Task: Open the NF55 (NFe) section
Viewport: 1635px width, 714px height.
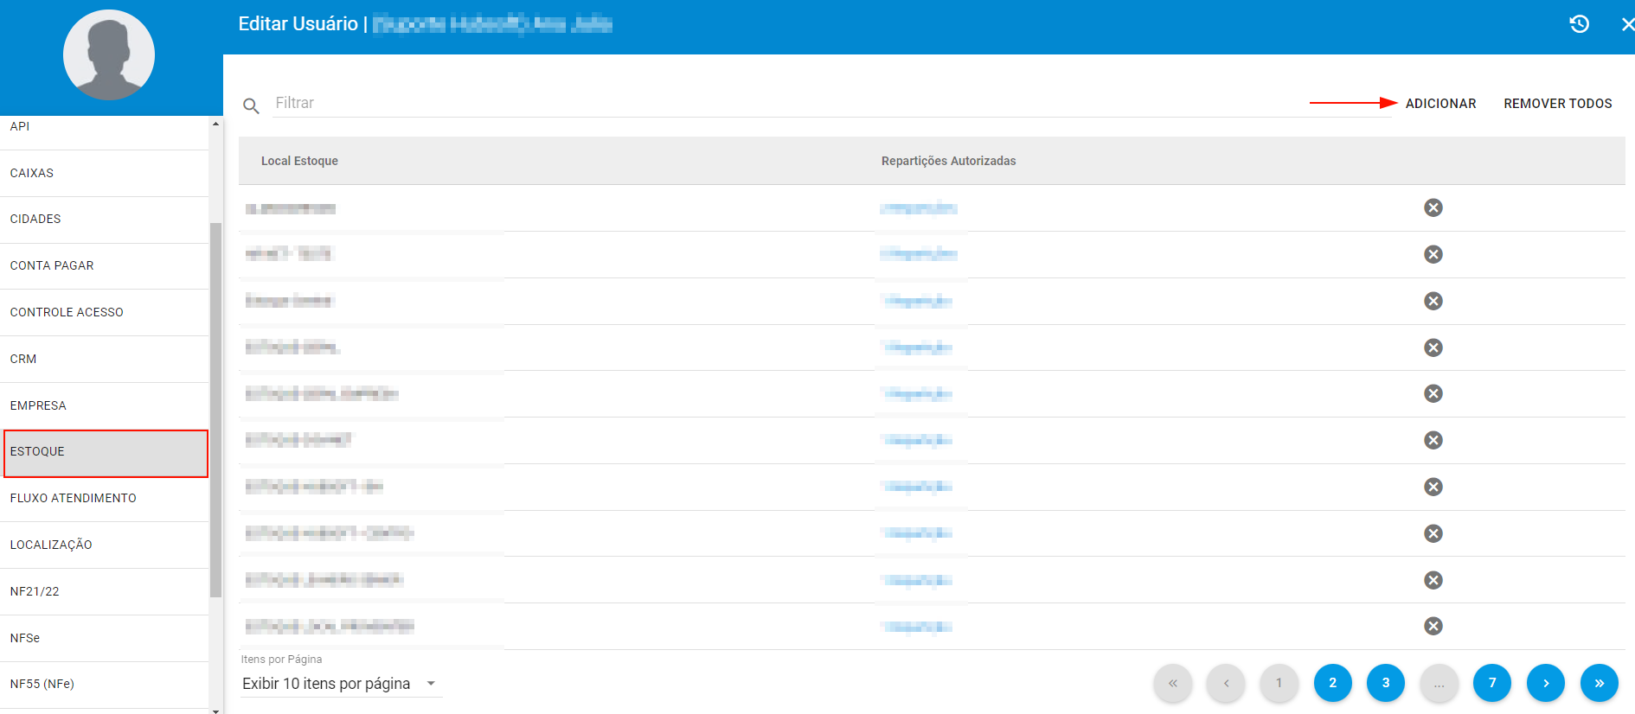Action: pos(105,685)
